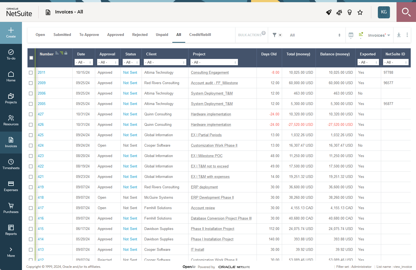Screen dimensions: 416x270
Task: Click the icon between rocket and lightbulb
Action: (x=339, y=12)
